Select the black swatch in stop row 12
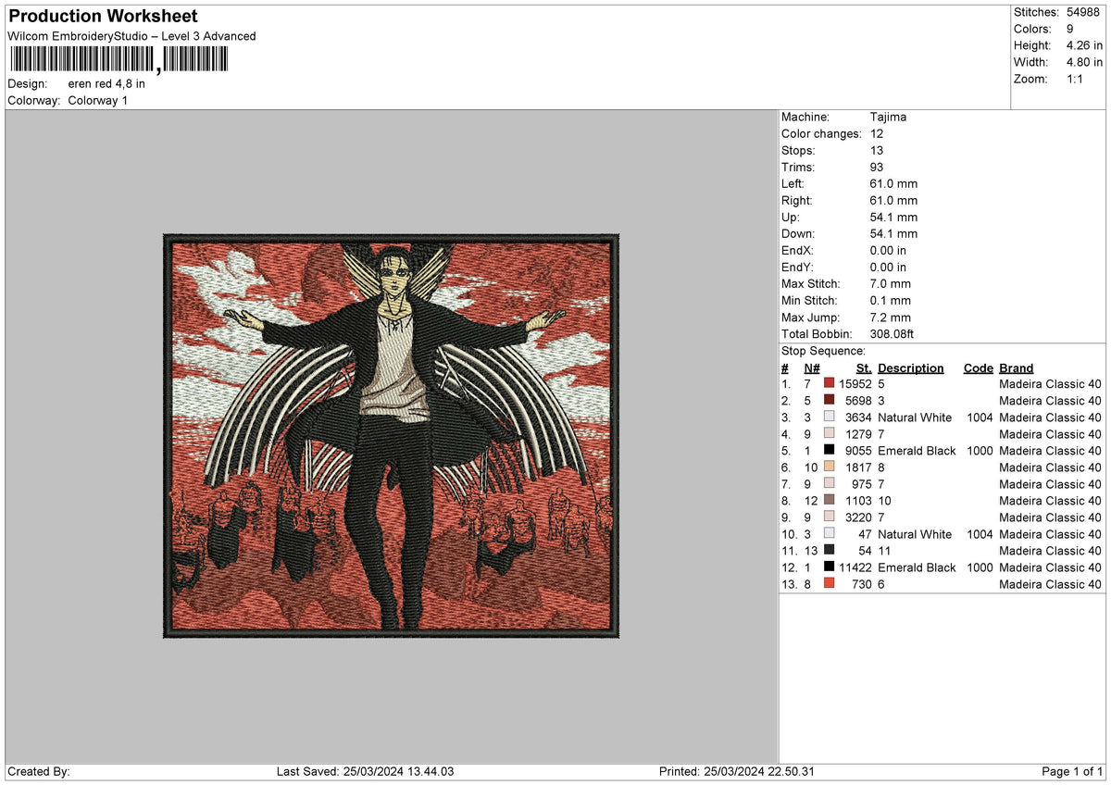The image size is (1111, 785). tap(829, 567)
